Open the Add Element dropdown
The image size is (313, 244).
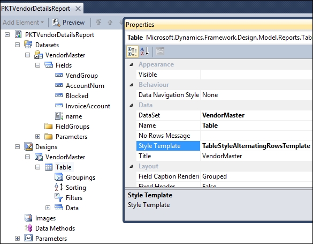click(23, 23)
